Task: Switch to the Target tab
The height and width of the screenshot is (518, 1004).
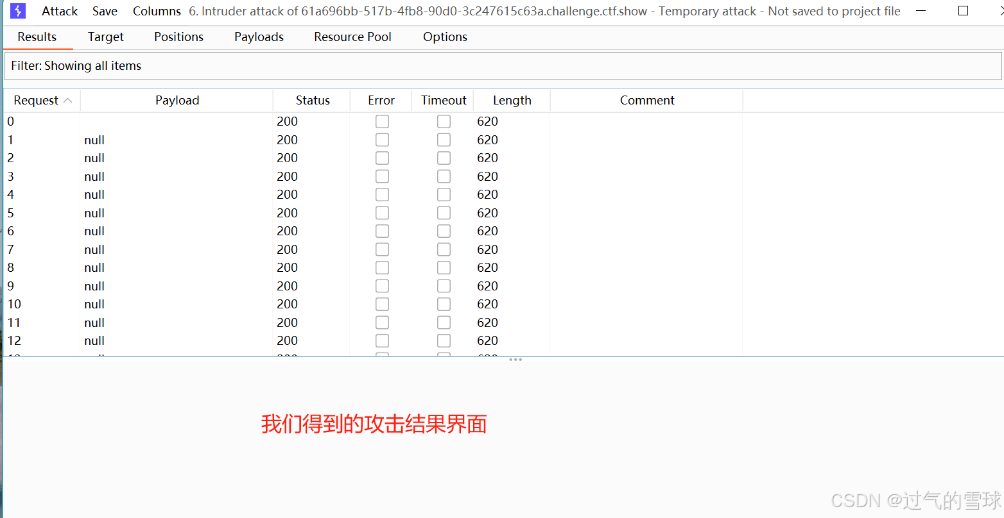Action: coord(105,37)
